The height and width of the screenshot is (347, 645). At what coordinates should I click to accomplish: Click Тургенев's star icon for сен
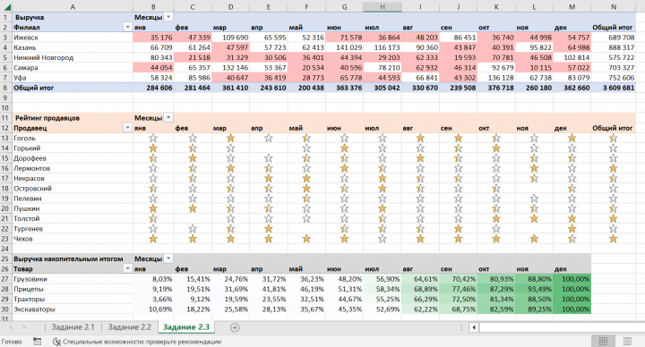458,229
